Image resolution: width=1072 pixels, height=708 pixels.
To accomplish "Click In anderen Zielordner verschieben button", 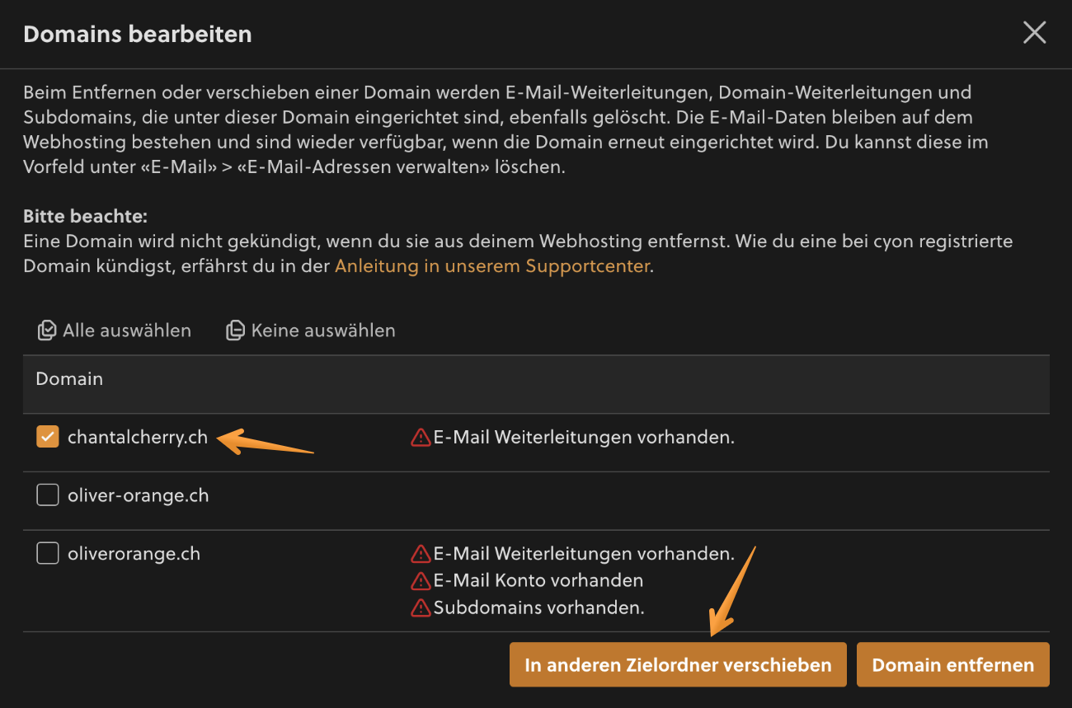I will coord(678,664).
